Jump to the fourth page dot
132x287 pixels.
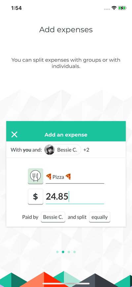[x=75, y=252]
